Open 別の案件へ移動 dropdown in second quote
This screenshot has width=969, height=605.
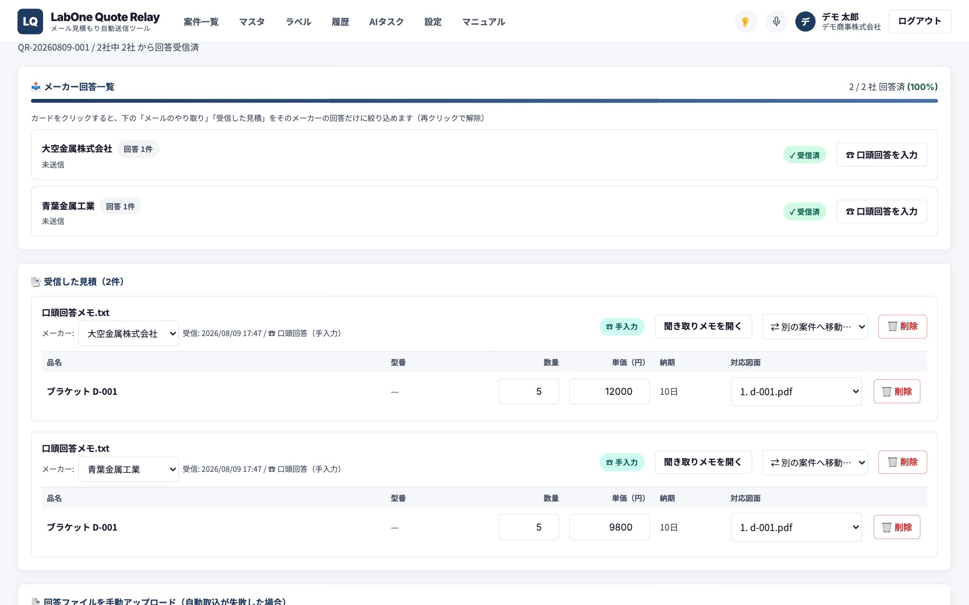pyautogui.click(x=815, y=462)
